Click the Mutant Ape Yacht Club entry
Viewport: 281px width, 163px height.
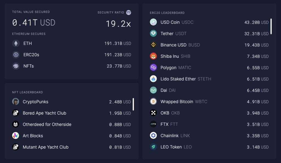(72, 147)
